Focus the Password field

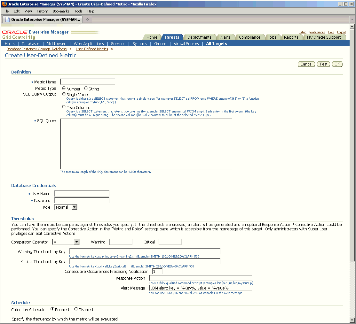pyautogui.click(x=82, y=200)
